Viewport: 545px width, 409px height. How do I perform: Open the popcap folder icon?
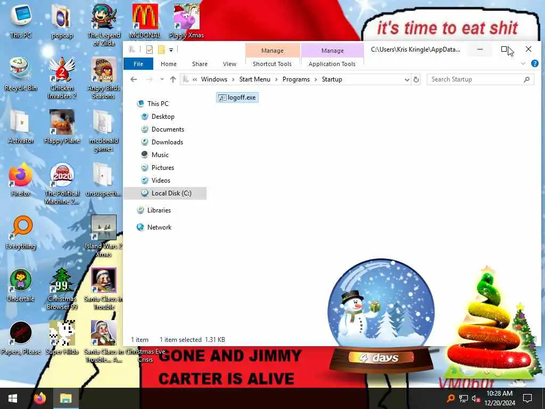click(62, 20)
